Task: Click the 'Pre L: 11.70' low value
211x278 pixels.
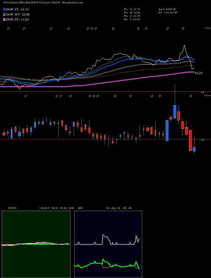Action: [132, 16]
